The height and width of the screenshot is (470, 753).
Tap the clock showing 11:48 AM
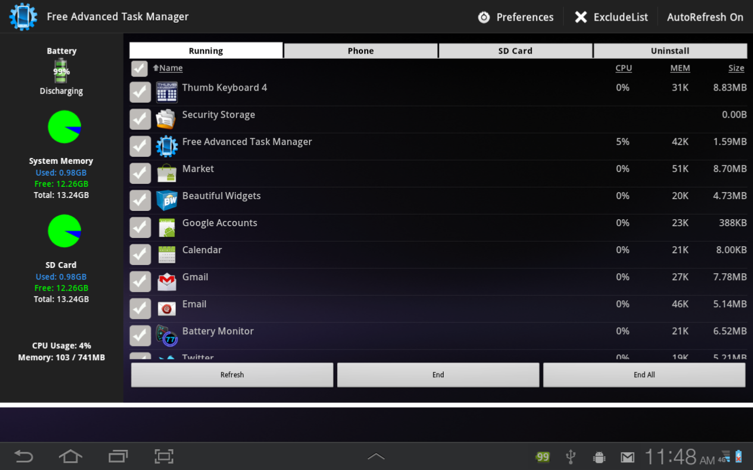[x=679, y=456]
